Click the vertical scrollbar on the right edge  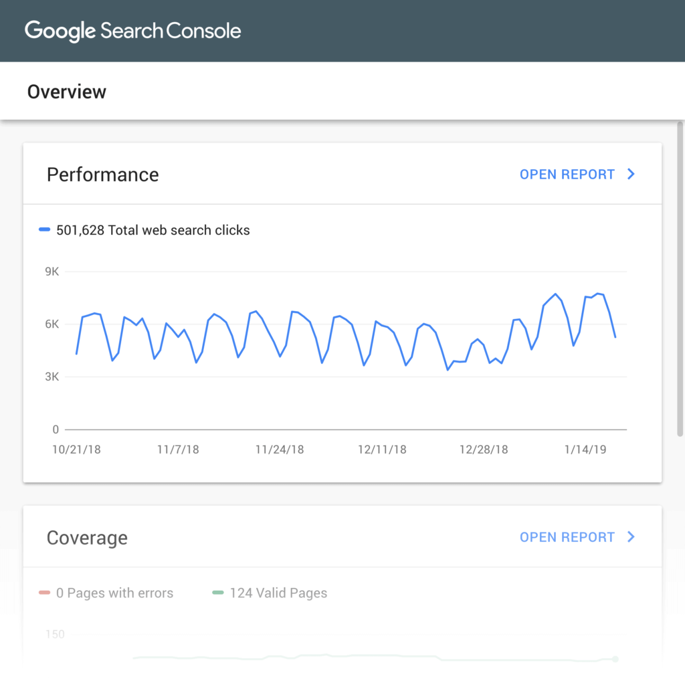680,281
